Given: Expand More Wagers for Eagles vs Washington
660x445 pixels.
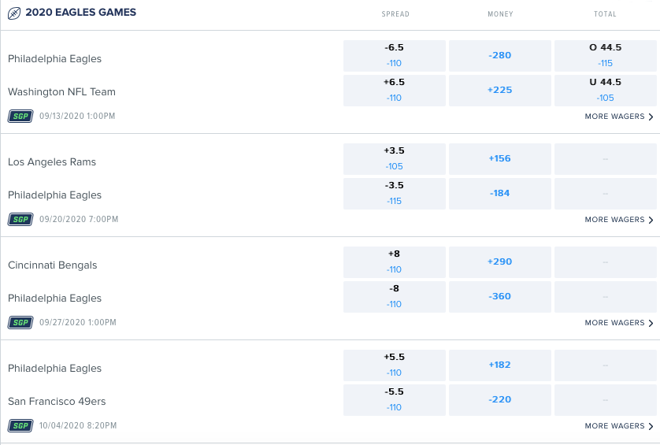Looking at the screenshot, I should click(619, 117).
